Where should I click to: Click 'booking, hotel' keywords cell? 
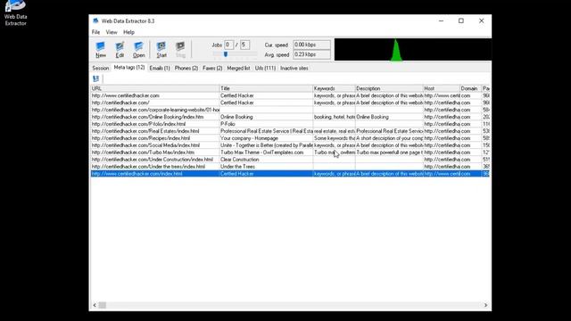334,117
